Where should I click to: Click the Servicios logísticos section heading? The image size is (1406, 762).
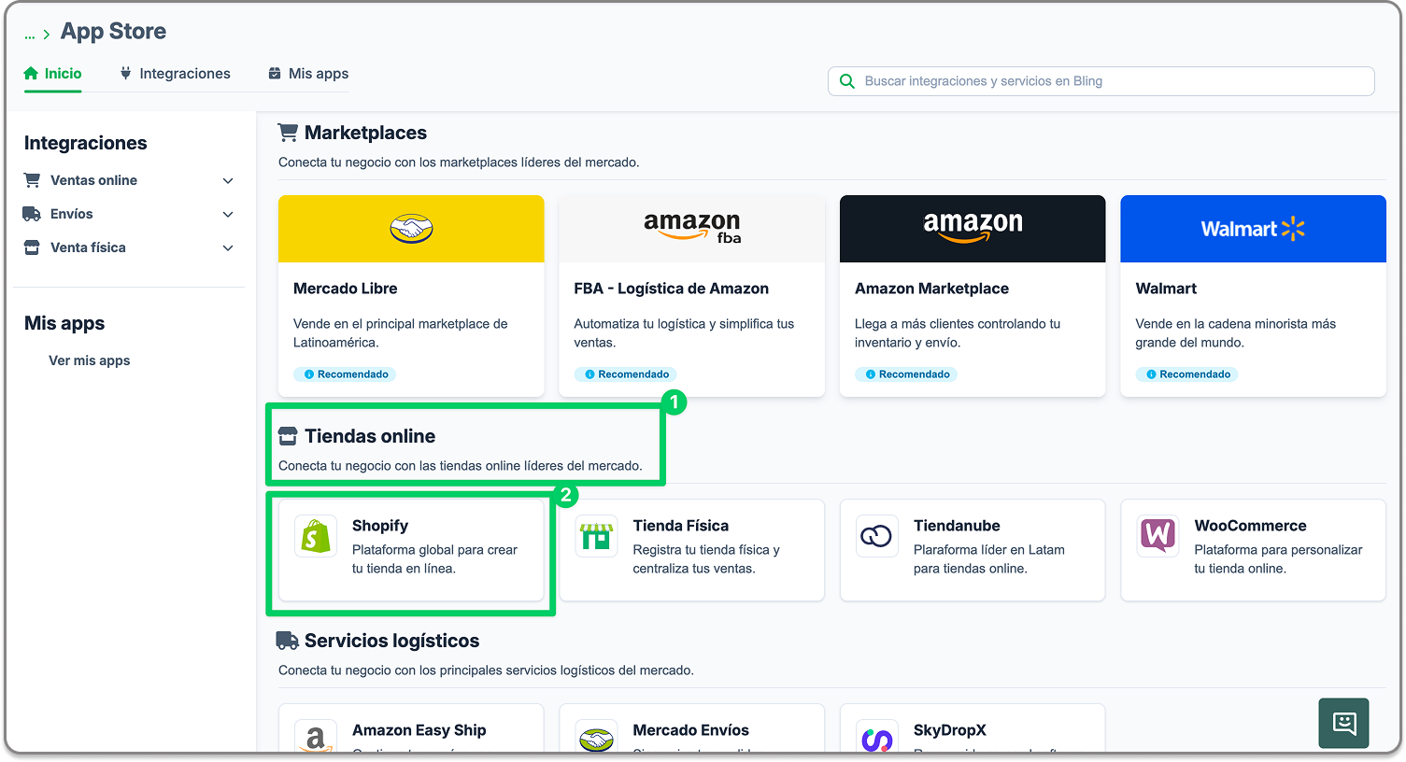click(x=391, y=641)
